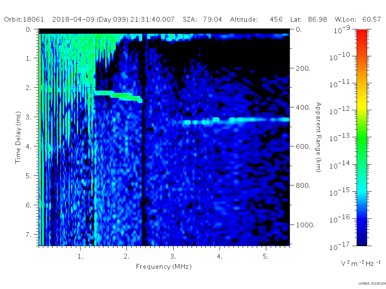The height and width of the screenshot is (289, 386).
Task: Click the date 2018-04-09 (Day 099) label
Action: [x=90, y=19]
